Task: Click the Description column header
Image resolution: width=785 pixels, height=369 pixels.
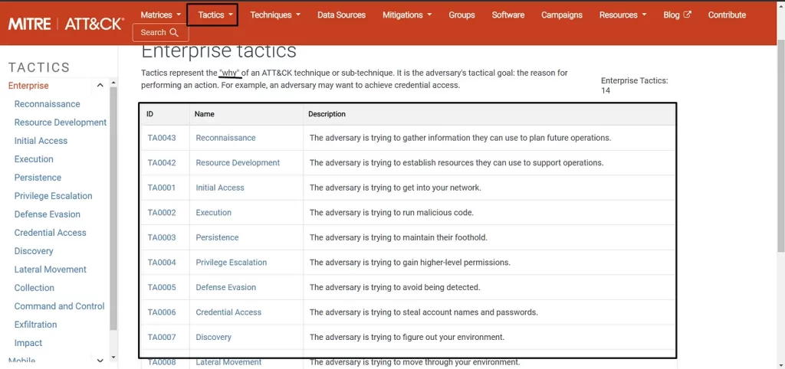Action: click(x=327, y=114)
